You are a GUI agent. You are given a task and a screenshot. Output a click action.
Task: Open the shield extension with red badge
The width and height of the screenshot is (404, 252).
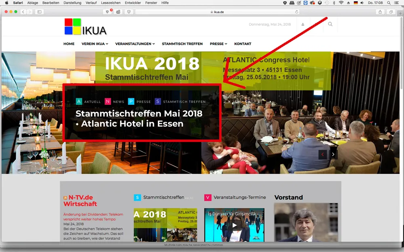tap(107, 12)
